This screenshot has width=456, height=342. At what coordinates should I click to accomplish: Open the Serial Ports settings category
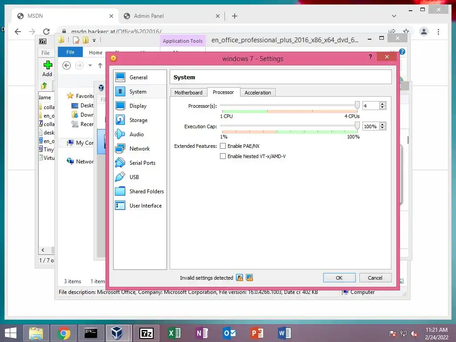coord(140,163)
